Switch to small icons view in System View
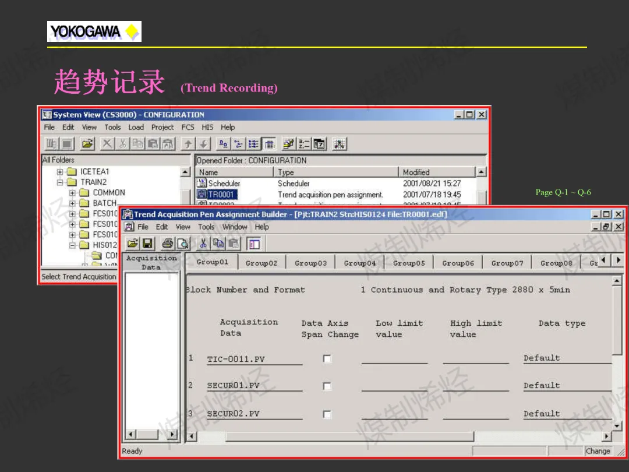The image size is (629, 472). (x=239, y=144)
